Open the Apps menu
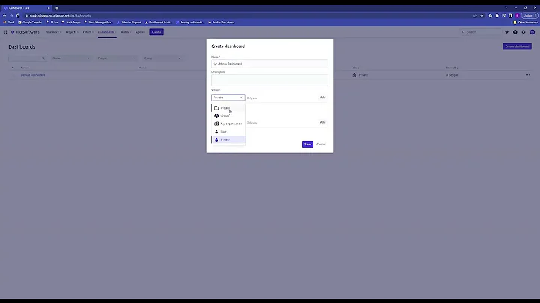Image resolution: width=540 pixels, height=303 pixels. 139,32
